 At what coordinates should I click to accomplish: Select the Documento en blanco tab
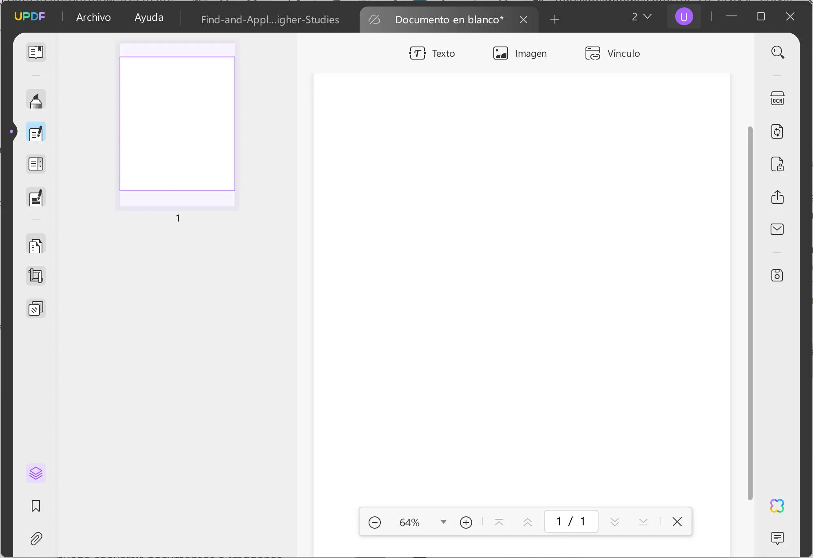pos(449,20)
